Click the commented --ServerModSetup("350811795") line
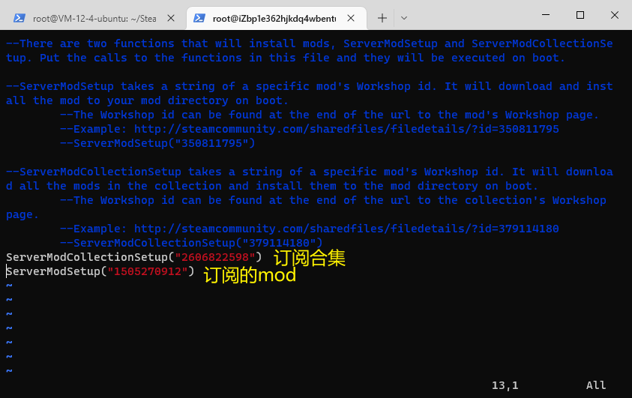632x398 pixels. click(157, 143)
